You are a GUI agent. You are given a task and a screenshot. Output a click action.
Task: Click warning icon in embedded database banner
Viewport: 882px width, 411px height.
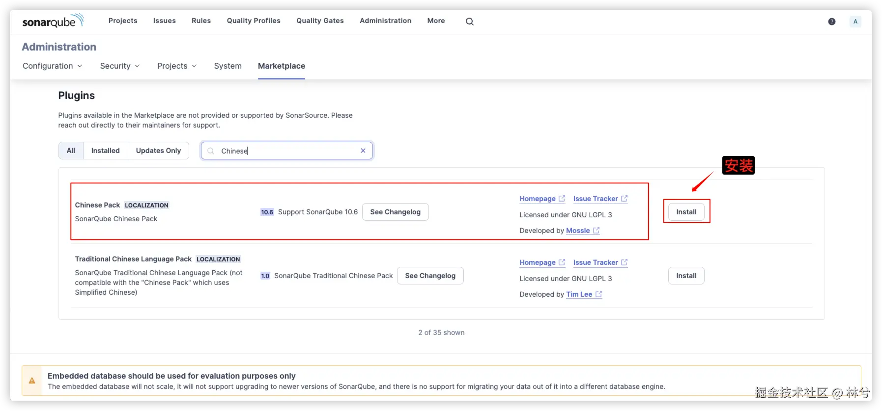coord(32,381)
